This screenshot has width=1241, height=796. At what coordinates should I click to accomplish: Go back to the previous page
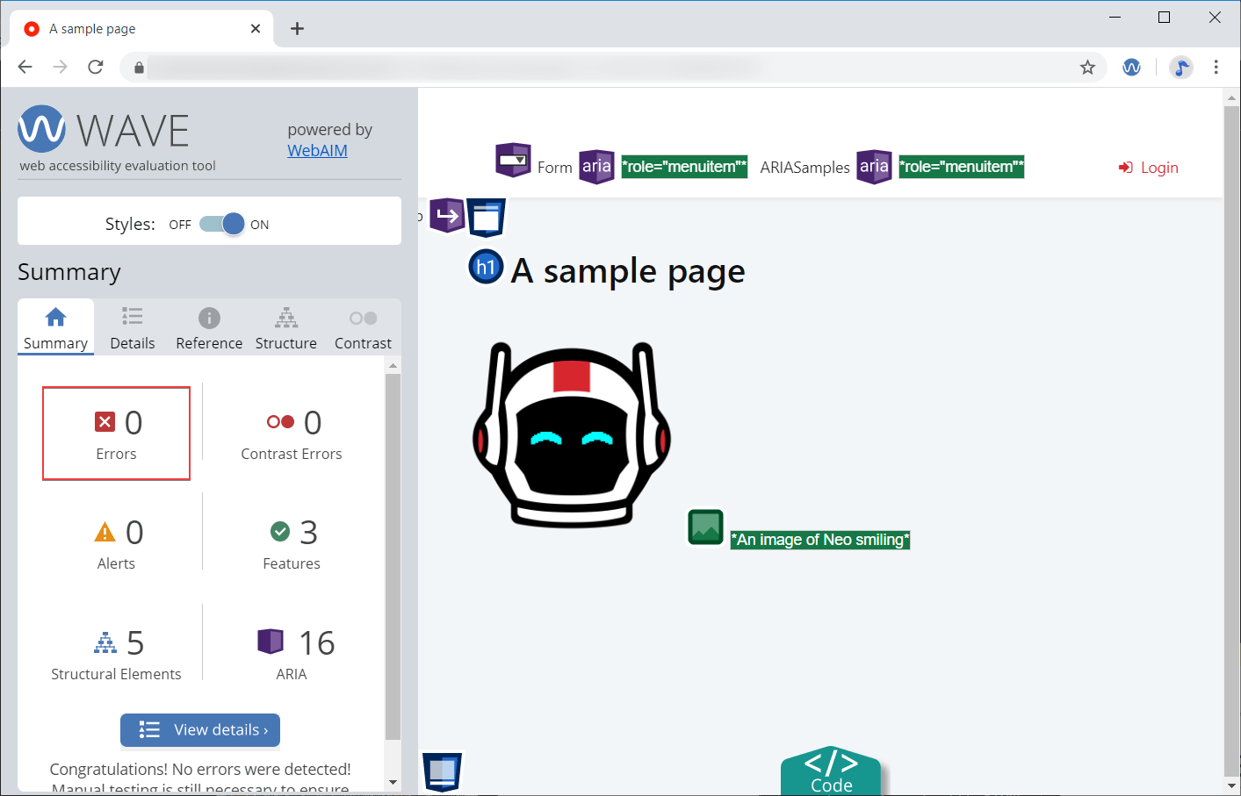(x=25, y=67)
